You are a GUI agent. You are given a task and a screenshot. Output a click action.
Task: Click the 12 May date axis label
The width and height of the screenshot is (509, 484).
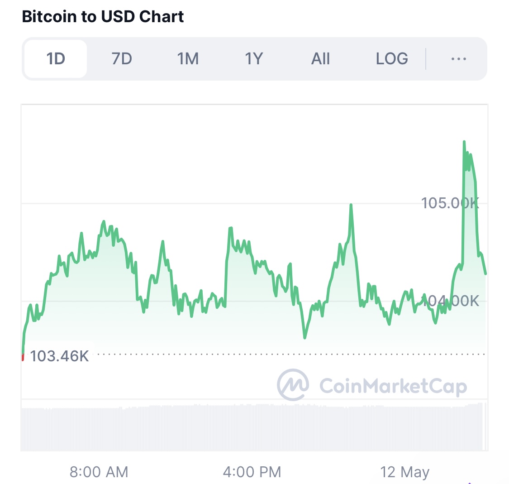[x=405, y=472]
